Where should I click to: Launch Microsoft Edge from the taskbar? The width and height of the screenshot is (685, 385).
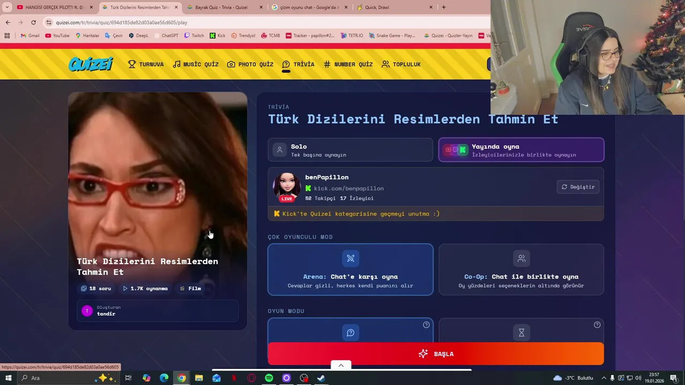tap(164, 378)
